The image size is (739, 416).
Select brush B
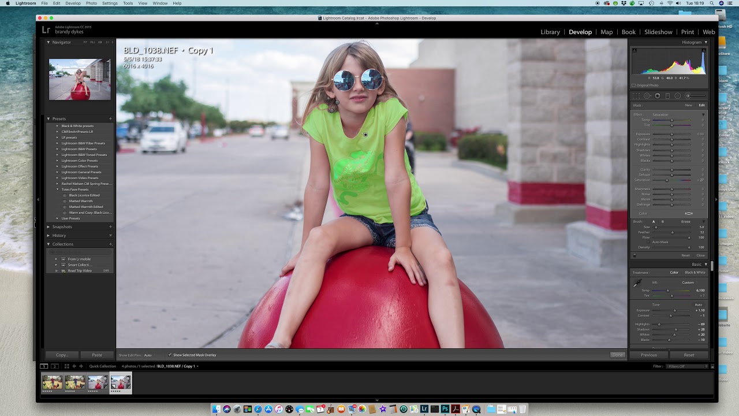(x=663, y=222)
